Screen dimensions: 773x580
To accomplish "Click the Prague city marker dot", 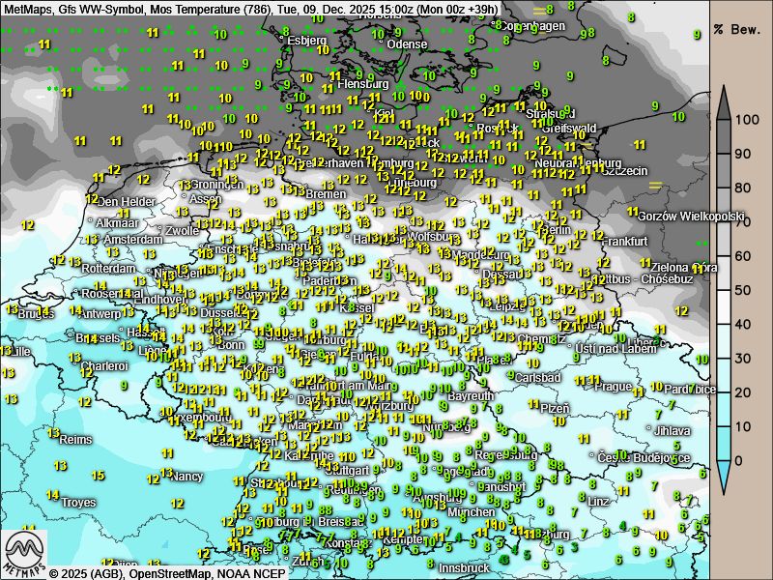I will 588,385.
